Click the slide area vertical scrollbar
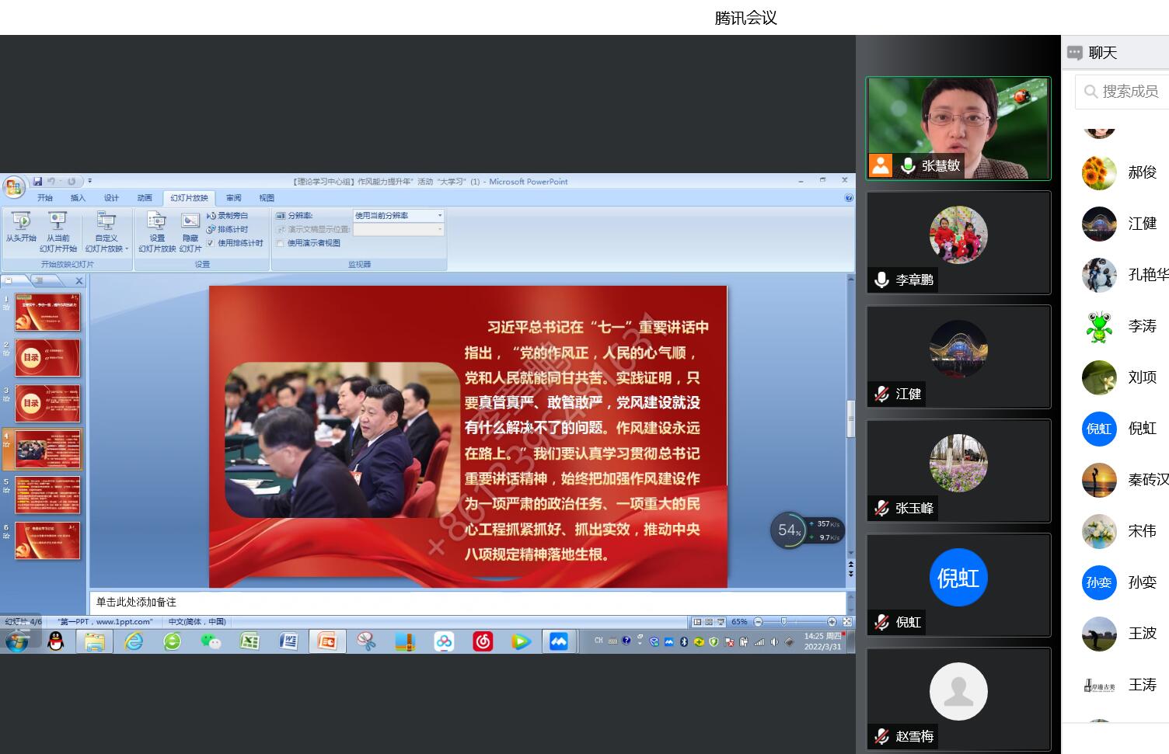Screen dimensions: 1169x754 [x=850, y=419]
